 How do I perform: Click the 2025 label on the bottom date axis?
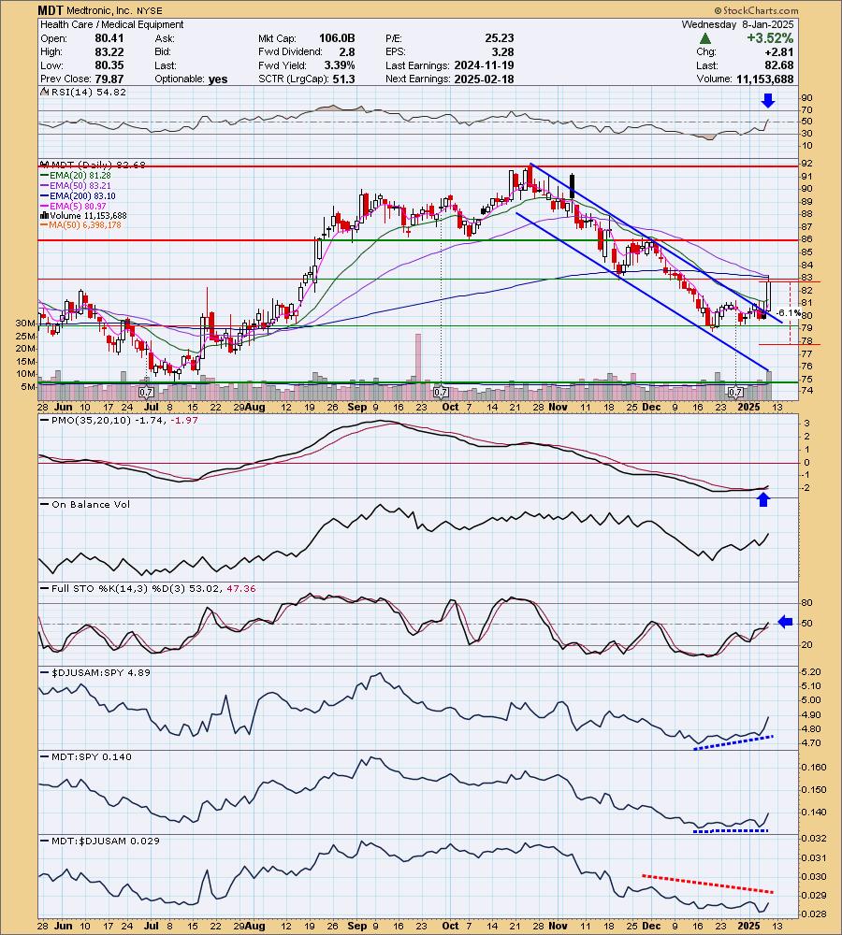click(748, 926)
